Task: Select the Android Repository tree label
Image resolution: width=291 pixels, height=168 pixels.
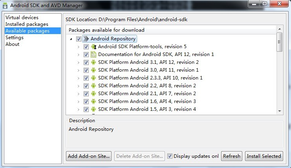Action: (x=113, y=39)
